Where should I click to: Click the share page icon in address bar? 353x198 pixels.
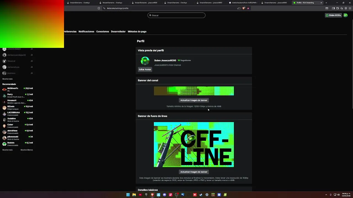(239, 8)
